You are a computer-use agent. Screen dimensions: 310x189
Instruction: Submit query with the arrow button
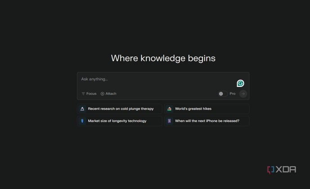click(243, 94)
